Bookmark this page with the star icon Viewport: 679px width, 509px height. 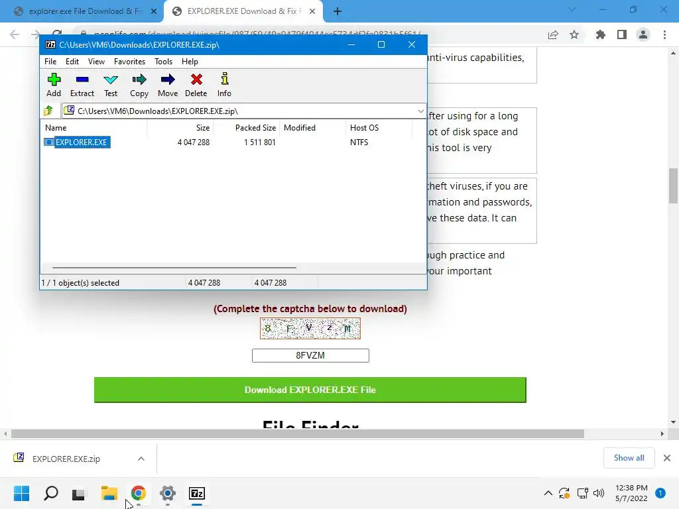pos(574,34)
